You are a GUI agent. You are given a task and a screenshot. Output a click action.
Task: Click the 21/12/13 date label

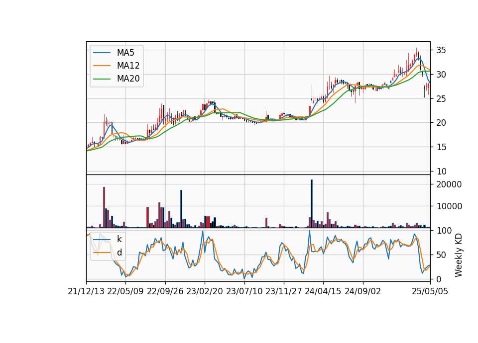point(86,292)
